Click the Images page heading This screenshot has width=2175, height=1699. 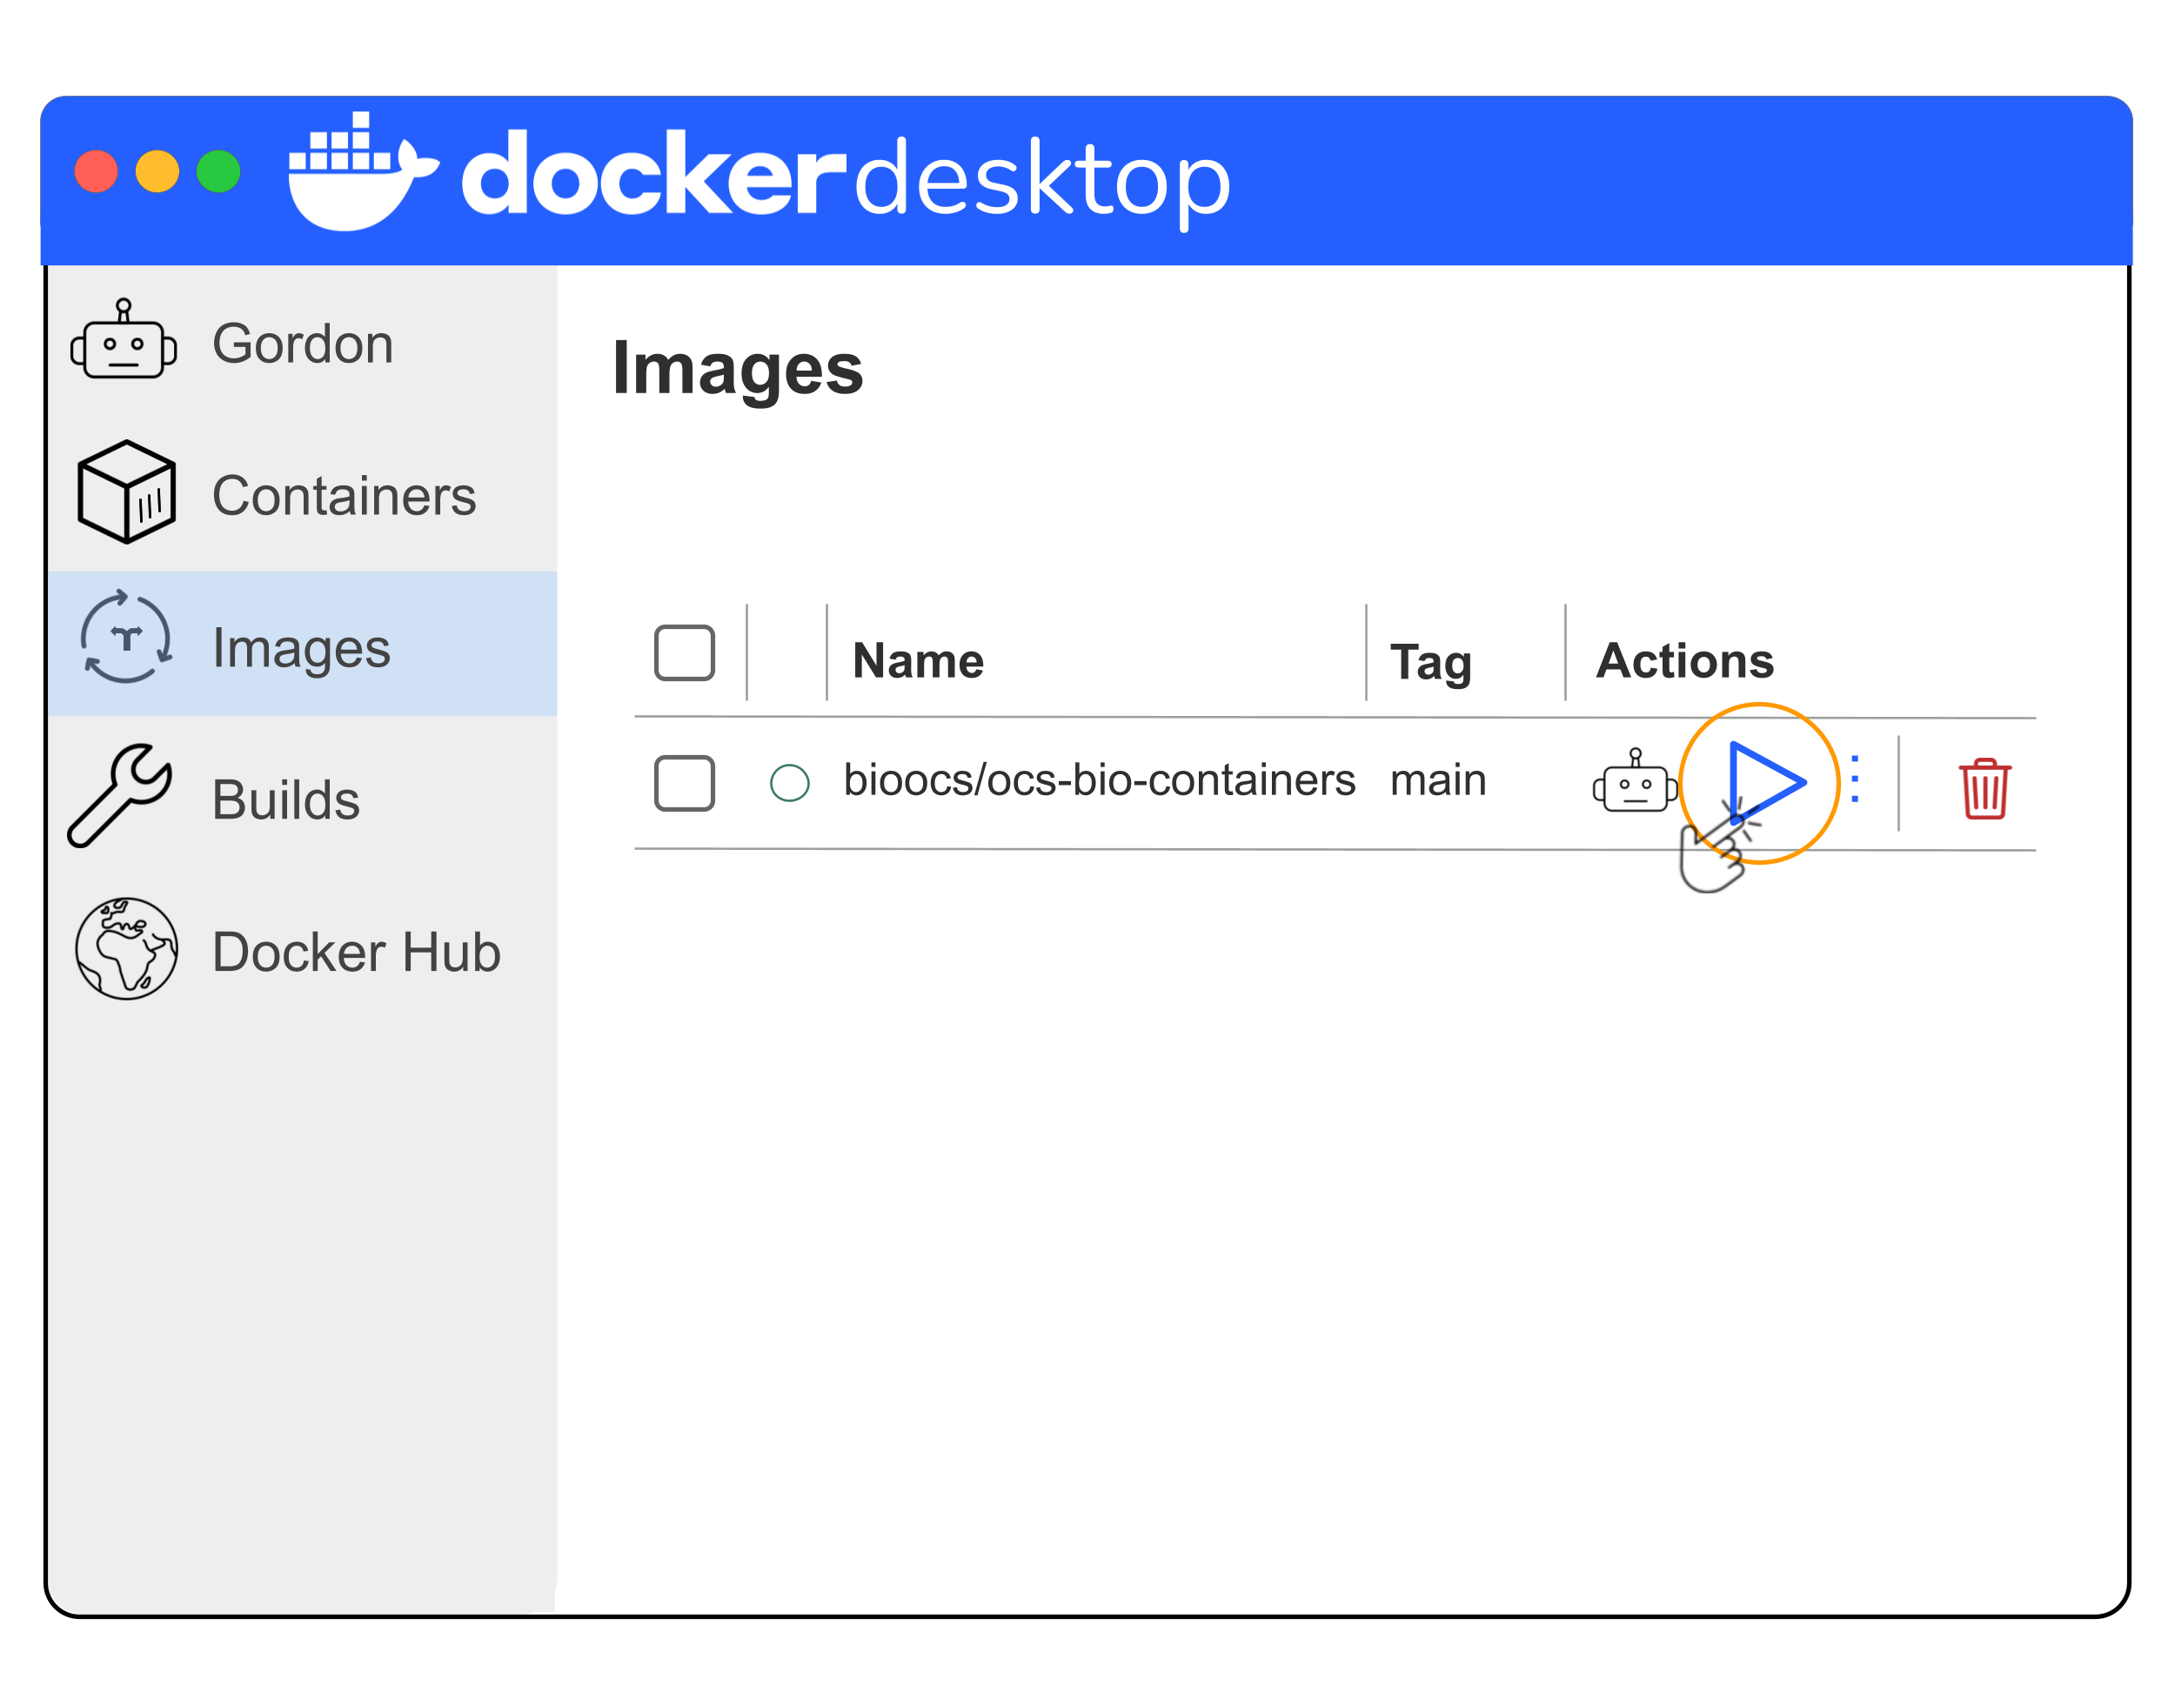point(737,370)
